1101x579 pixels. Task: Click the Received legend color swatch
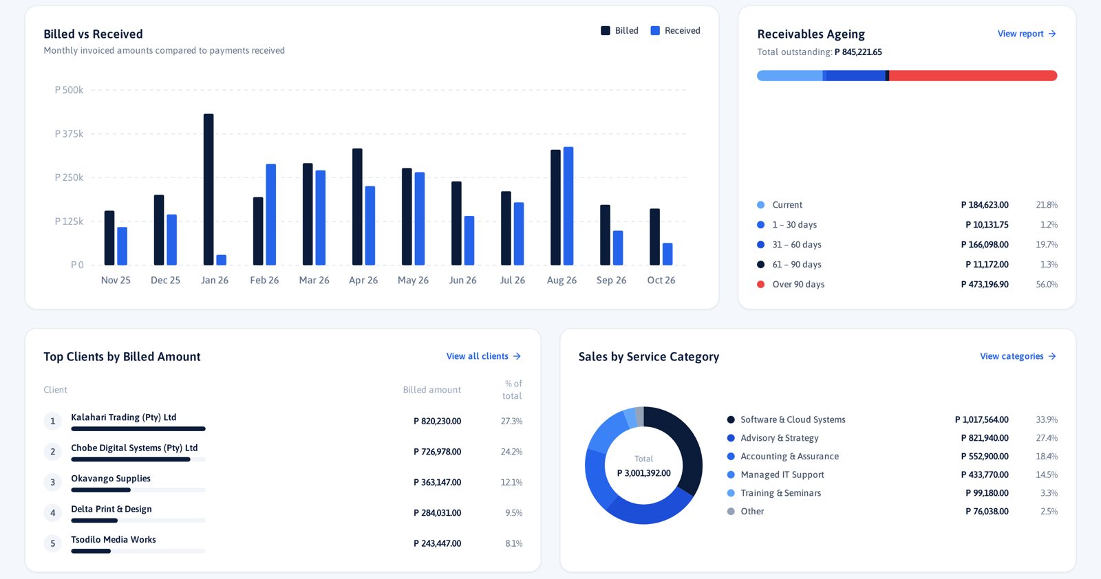[655, 31]
